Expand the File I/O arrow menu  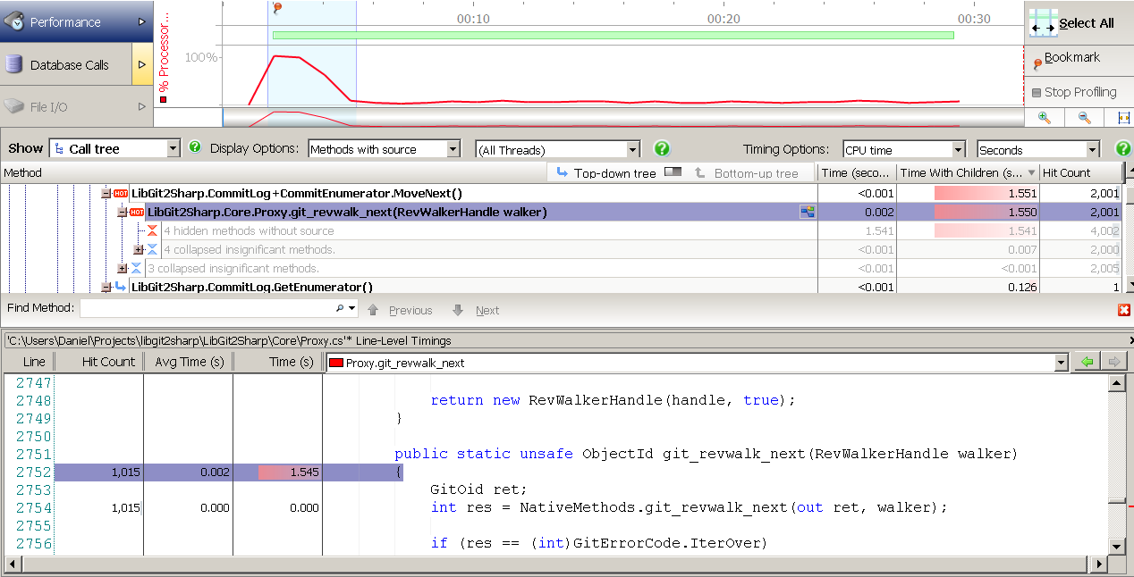click(x=142, y=106)
